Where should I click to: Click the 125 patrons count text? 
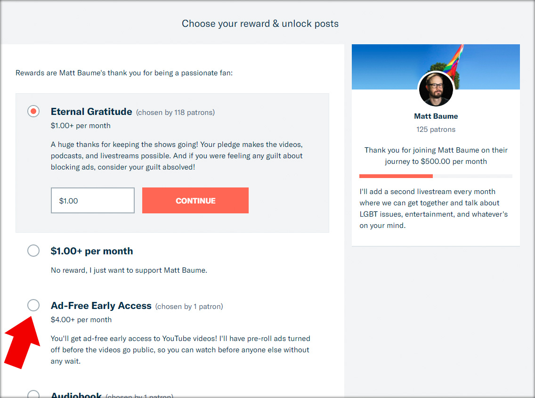coord(436,130)
